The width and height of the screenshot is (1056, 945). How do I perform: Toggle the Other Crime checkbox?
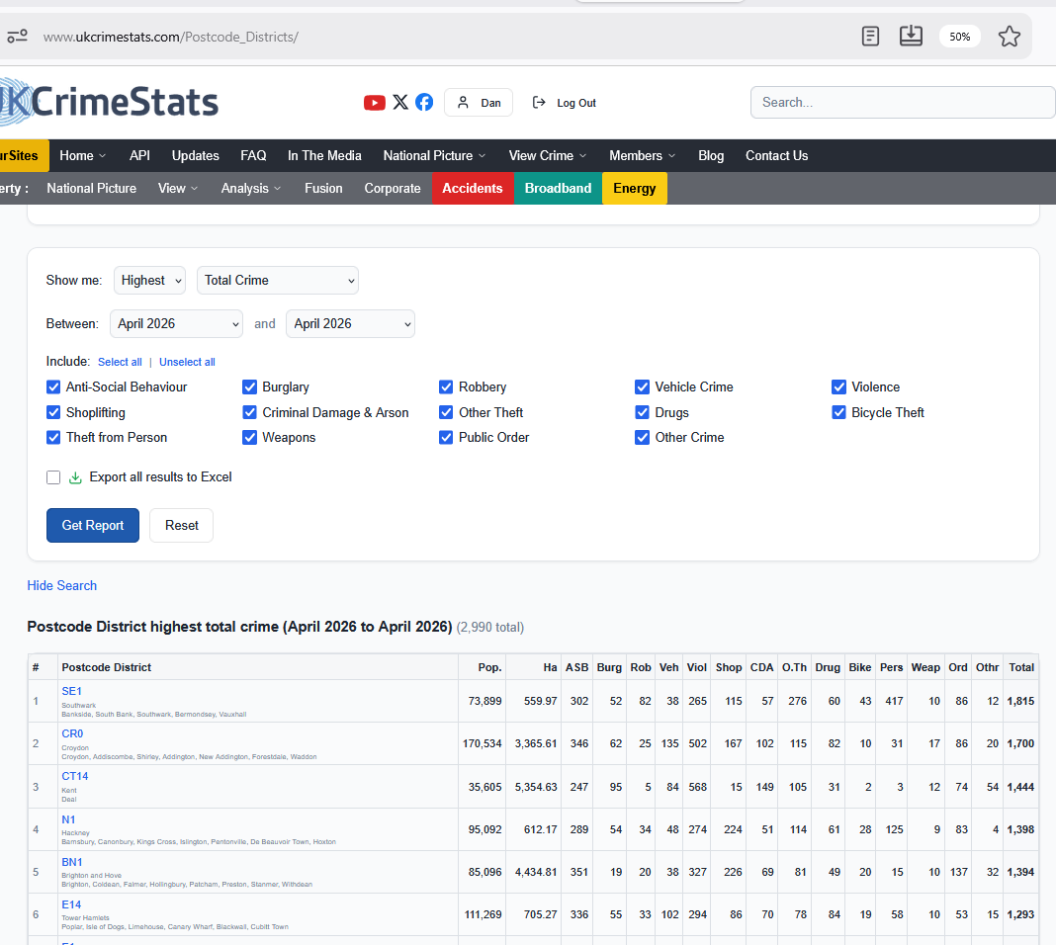click(x=642, y=438)
